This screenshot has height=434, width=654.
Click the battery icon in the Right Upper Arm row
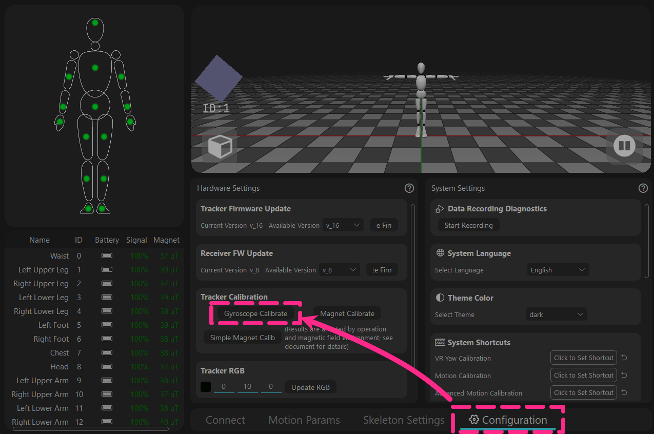point(107,394)
